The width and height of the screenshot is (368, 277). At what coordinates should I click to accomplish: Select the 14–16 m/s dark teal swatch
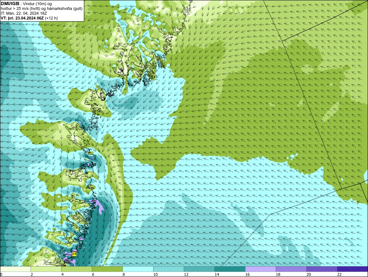pos(230,269)
